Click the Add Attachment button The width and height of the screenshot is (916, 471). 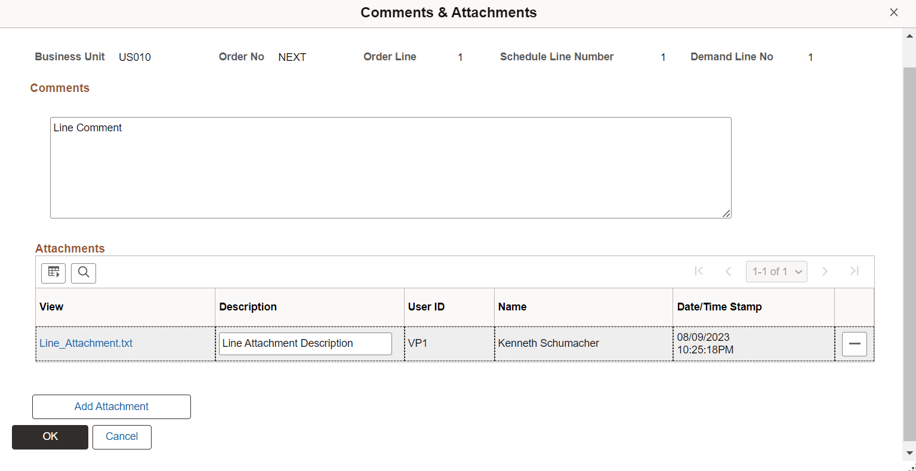(x=111, y=407)
